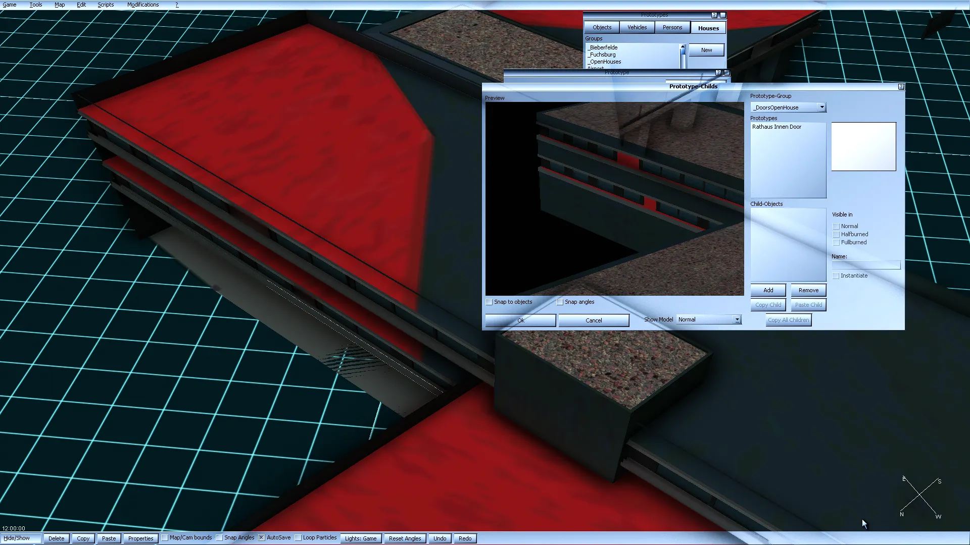Toggle AutoSave checkbox off
The height and width of the screenshot is (545, 970).
(x=262, y=538)
